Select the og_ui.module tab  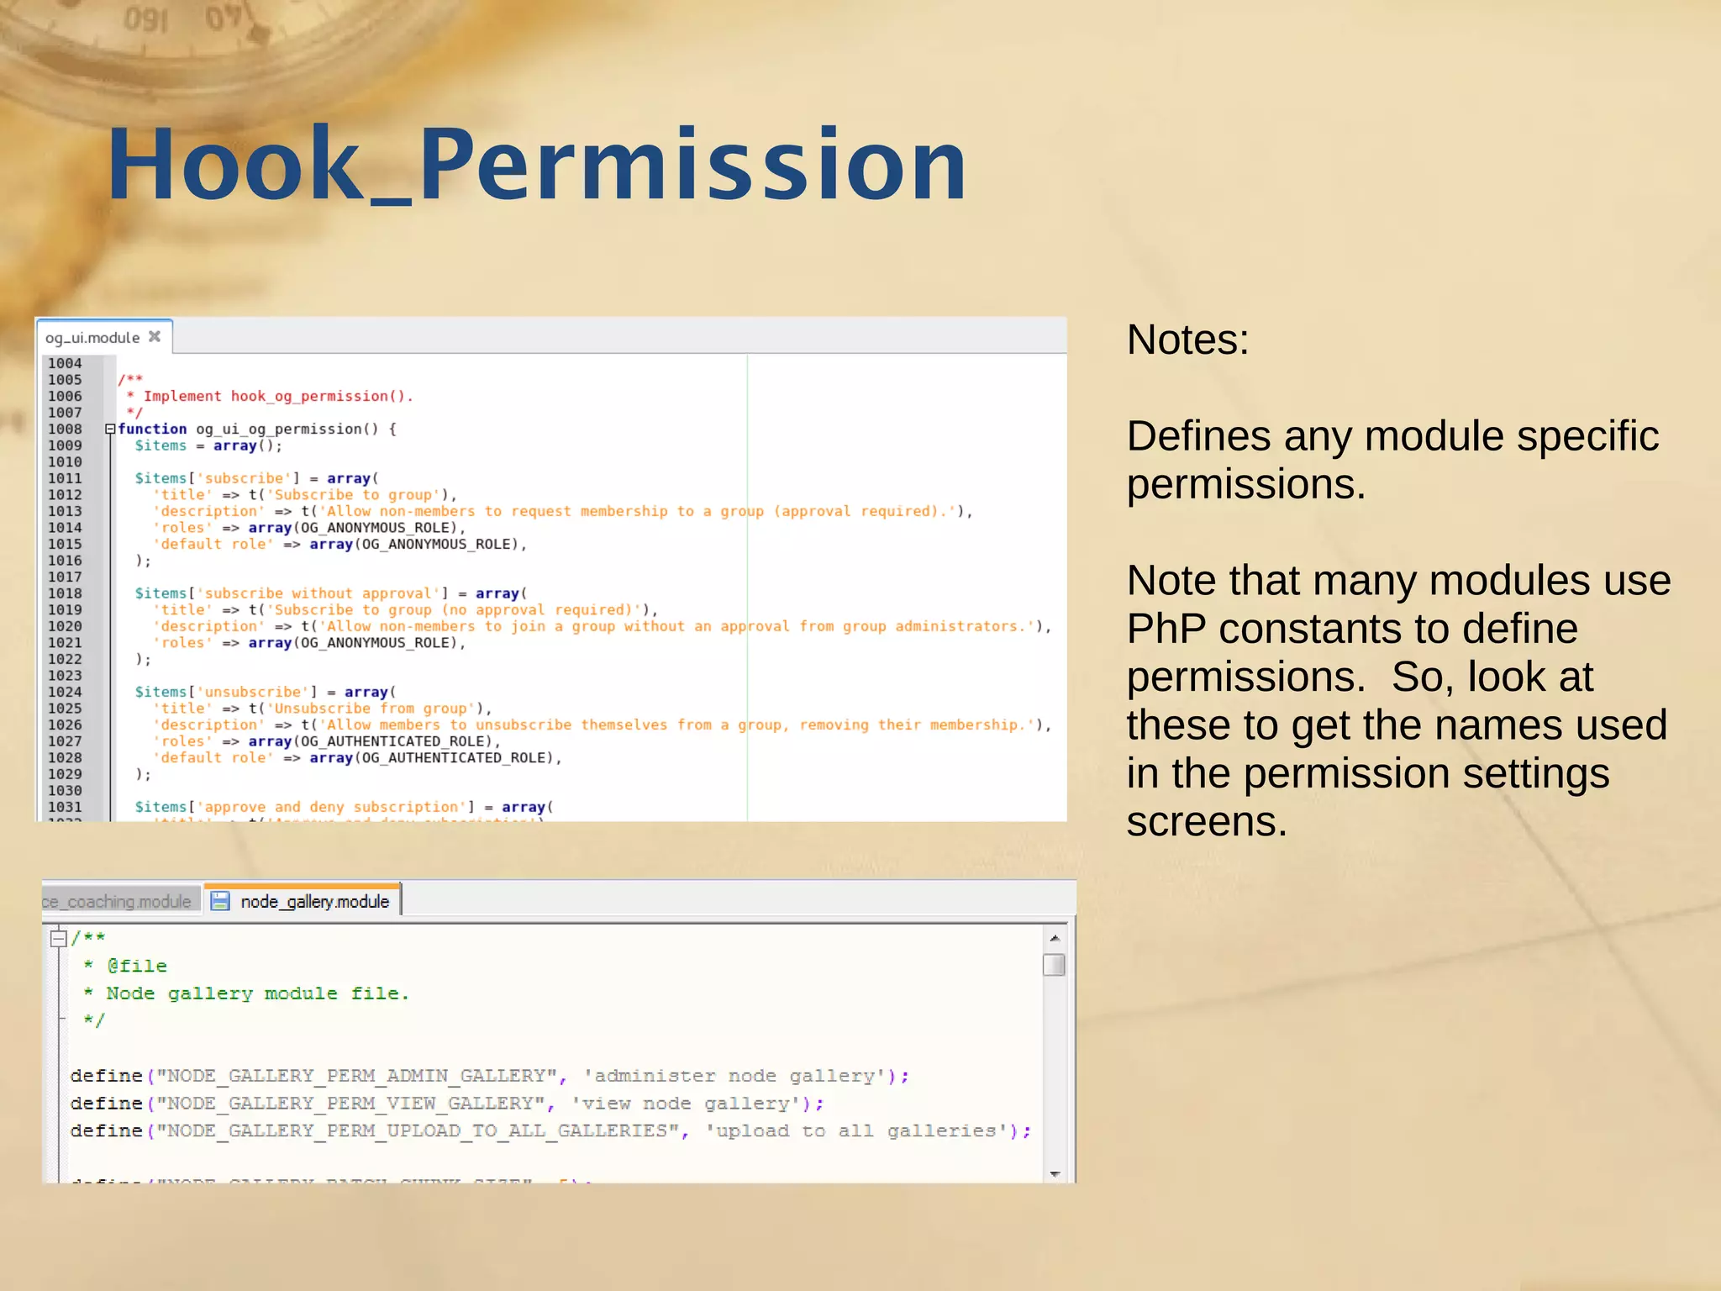click(x=103, y=337)
